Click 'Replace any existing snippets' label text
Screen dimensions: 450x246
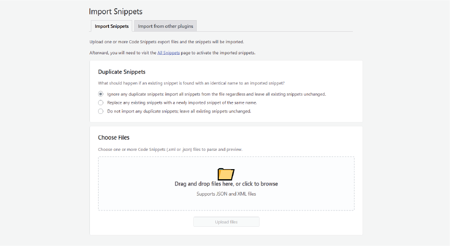click(x=181, y=102)
